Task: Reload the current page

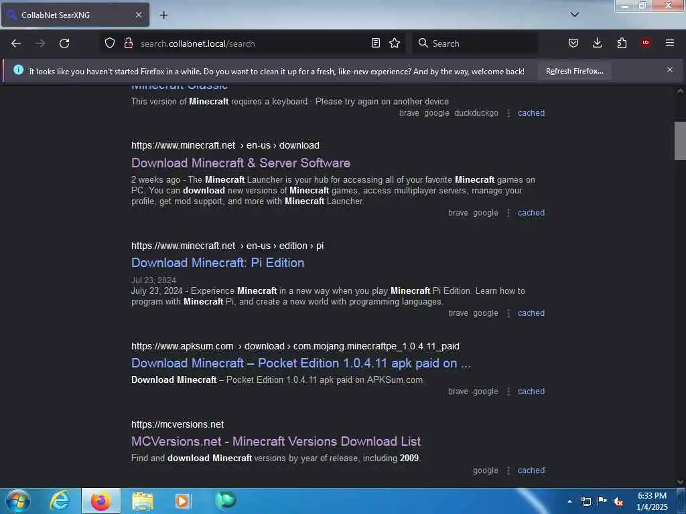Action: pyautogui.click(x=64, y=44)
